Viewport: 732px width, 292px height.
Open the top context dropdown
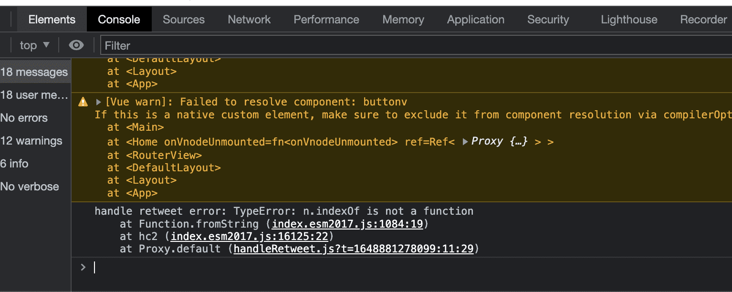(x=34, y=45)
